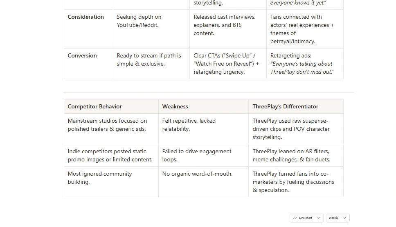
Task: Click the line chart icon
Action: tap(295, 218)
